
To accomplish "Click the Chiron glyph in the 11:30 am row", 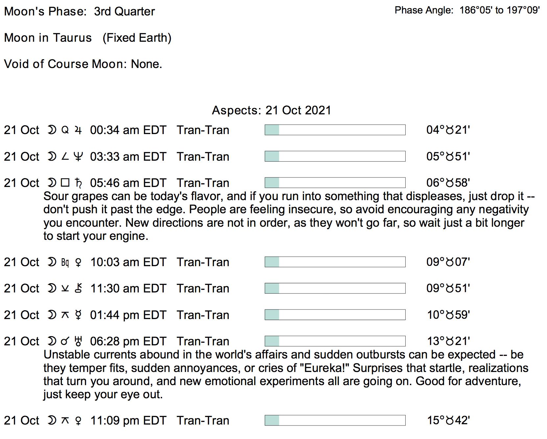I will click(78, 289).
